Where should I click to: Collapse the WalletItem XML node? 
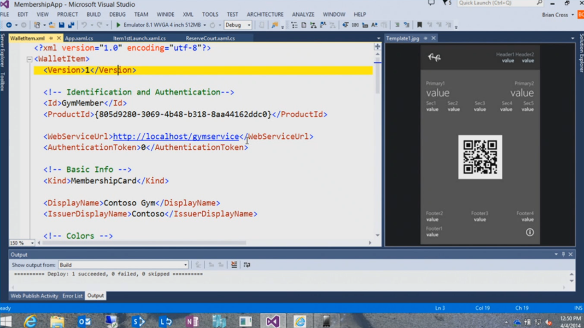(30, 59)
